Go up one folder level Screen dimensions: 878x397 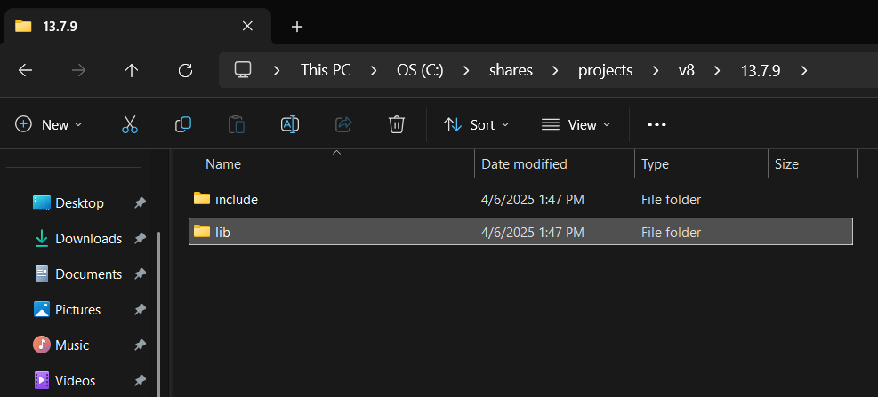(x=132, y=71)
